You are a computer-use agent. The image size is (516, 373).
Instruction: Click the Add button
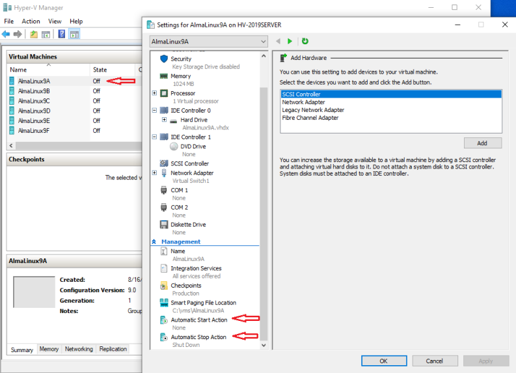482,143
